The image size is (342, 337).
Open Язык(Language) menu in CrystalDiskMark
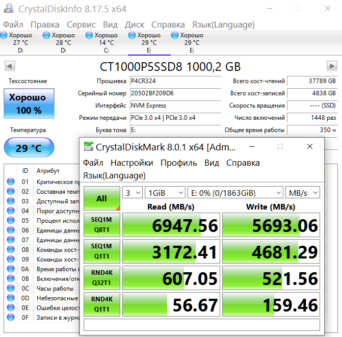click(x=114, y=175)
